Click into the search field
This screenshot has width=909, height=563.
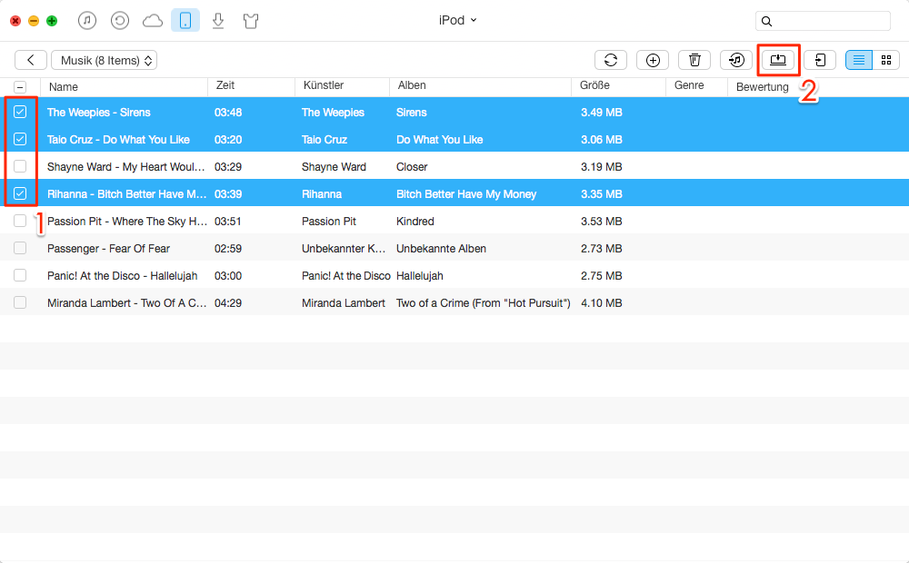pyautogui.click(x=823, y=21)
